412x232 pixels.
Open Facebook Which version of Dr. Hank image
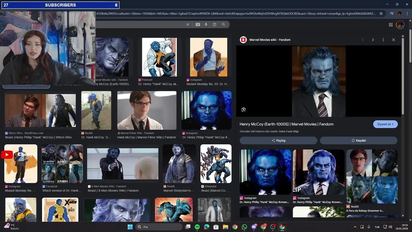pos(62,164)
